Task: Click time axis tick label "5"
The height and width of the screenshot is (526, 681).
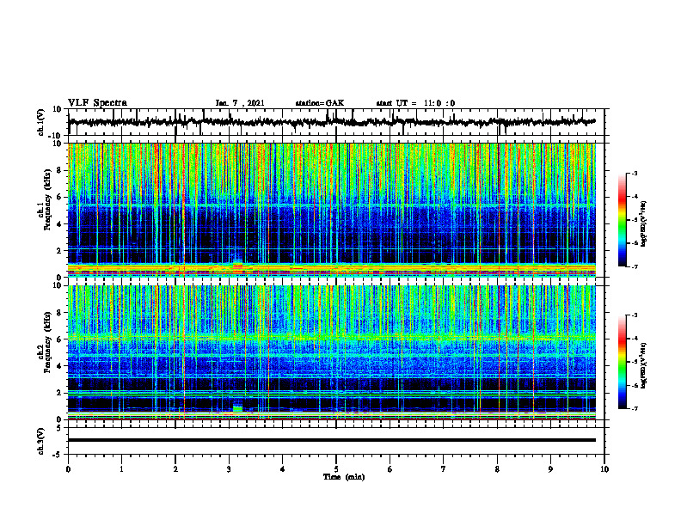Action: click(336, 469)
